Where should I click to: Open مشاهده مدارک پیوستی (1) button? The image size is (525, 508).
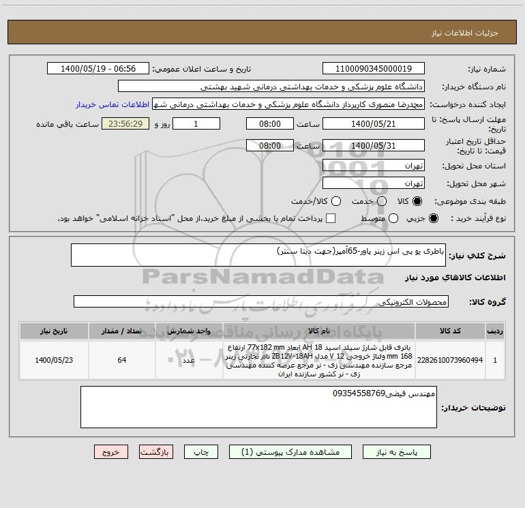(x=290, y=452)
